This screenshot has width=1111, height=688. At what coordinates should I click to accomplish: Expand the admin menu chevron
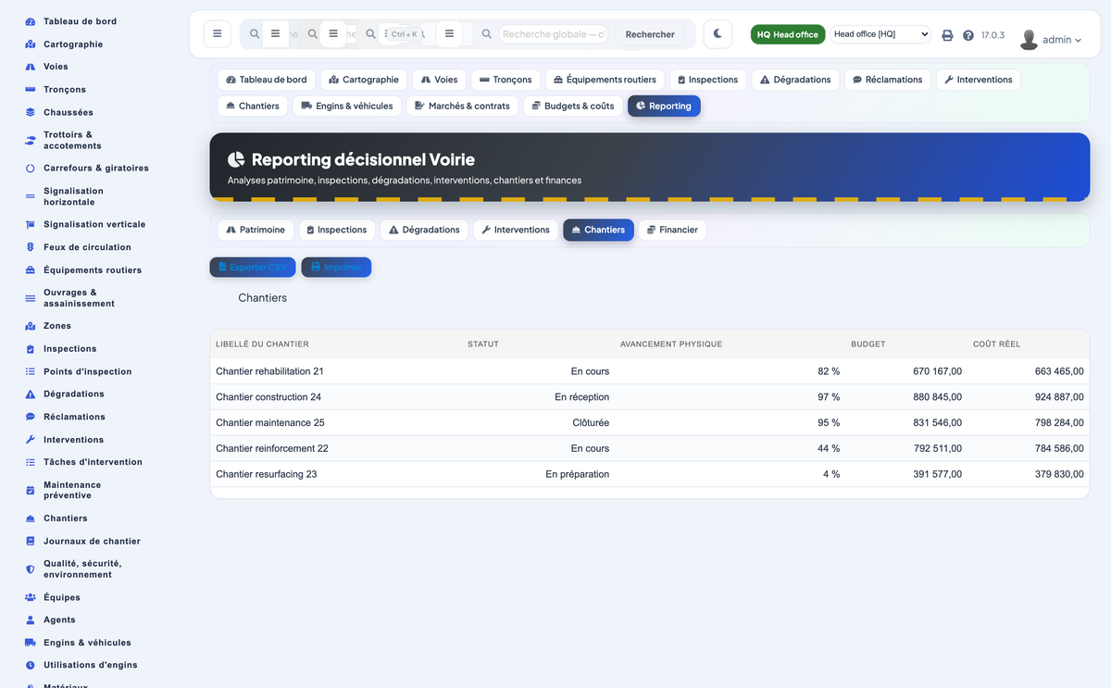pyautogui.click(x=1079, y=40)
